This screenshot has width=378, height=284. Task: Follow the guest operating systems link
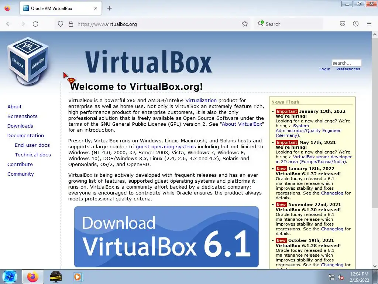pyautogui.click(x=166, y=146)
